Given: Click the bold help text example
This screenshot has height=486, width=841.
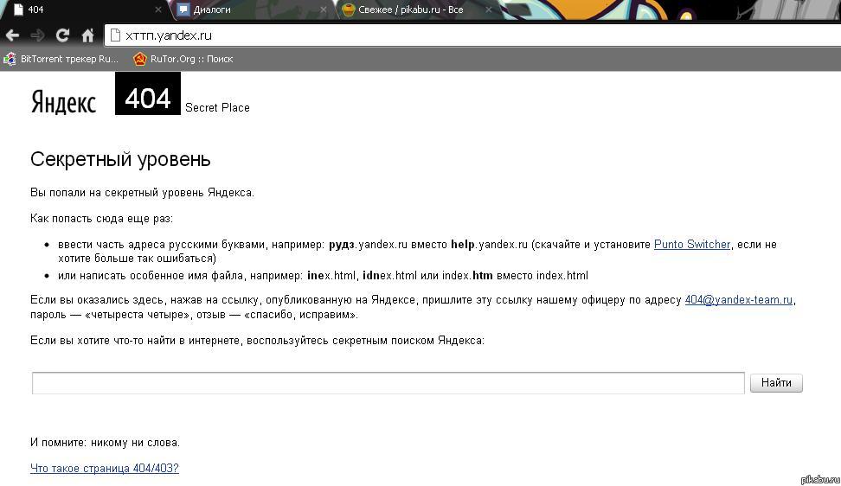Looking at the screenshot, I should (x=463, y=245).
